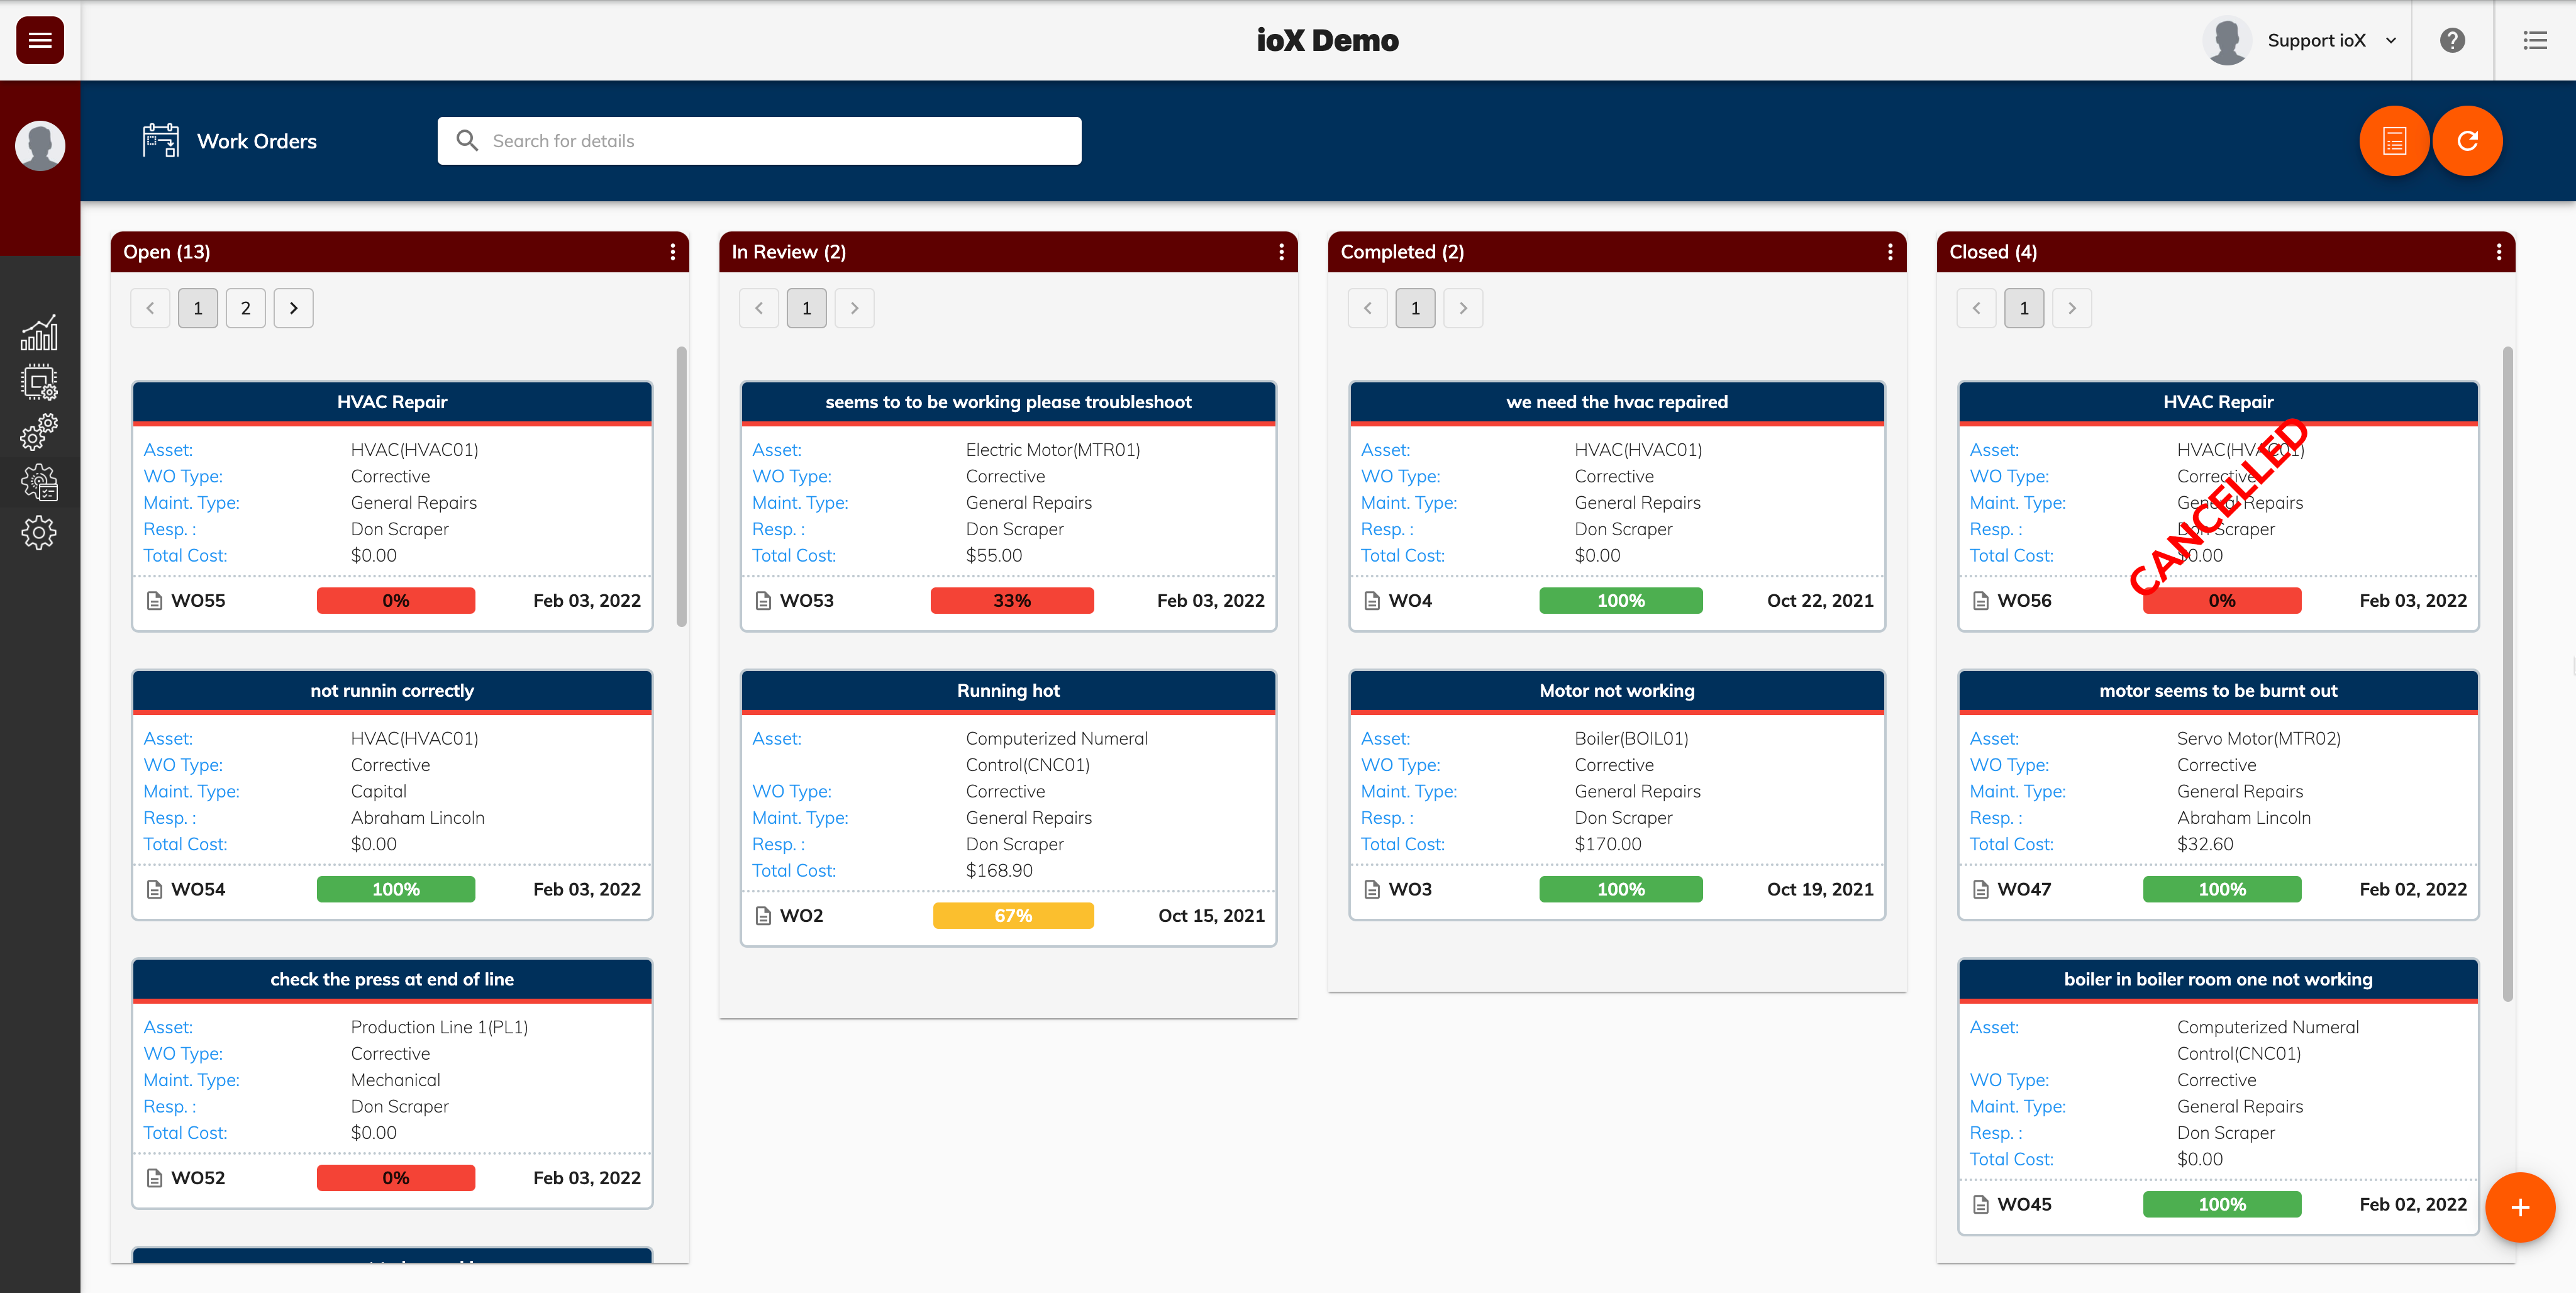The height and width of the screenshot is (1293, 2576).
Task: Click the Closed column scrollbar
Action: (2507, 673)
